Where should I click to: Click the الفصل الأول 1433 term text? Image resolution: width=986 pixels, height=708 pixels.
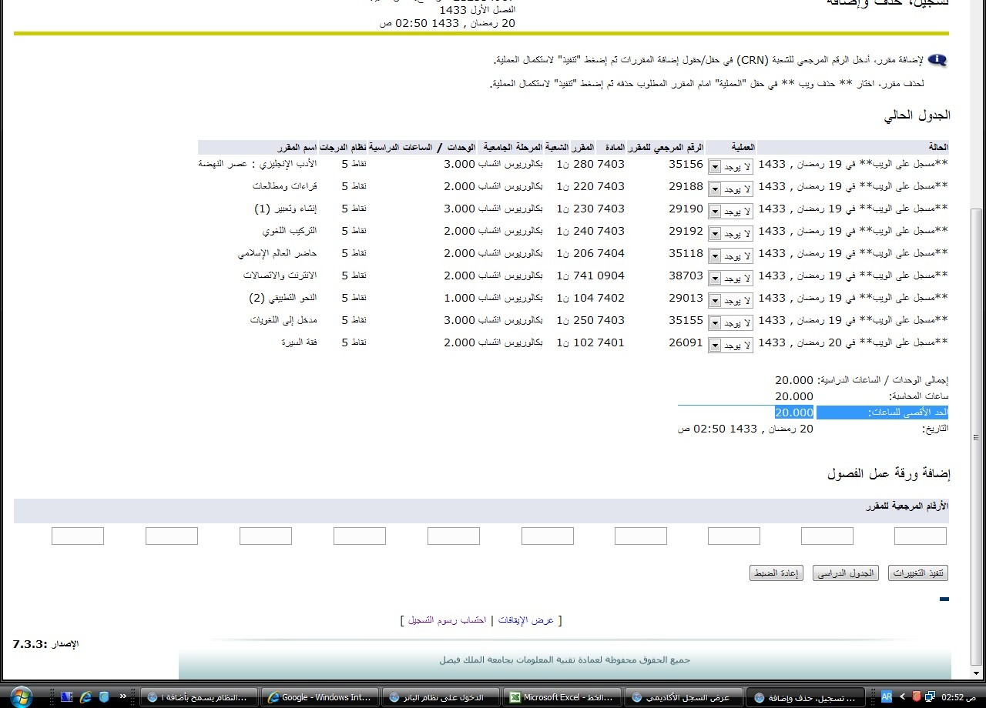pos(477,10)
